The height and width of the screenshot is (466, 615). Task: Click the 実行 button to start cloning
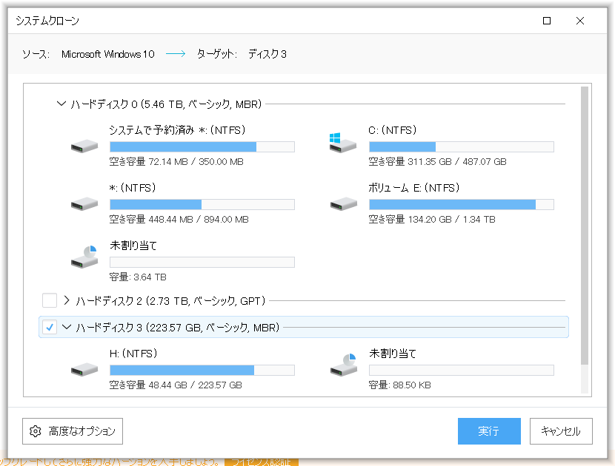point(489,431)
